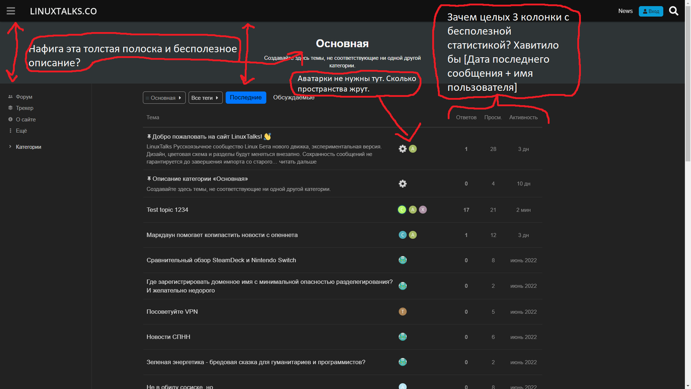Click A avatar in Добро пожаловать row
Image resolution: width=691 pixels, height=389 pixels.
pyautogui.click(x=413, y=149)
